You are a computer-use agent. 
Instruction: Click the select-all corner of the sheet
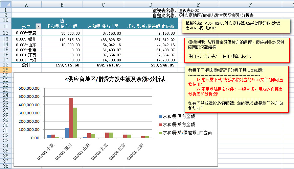point(6,5)
